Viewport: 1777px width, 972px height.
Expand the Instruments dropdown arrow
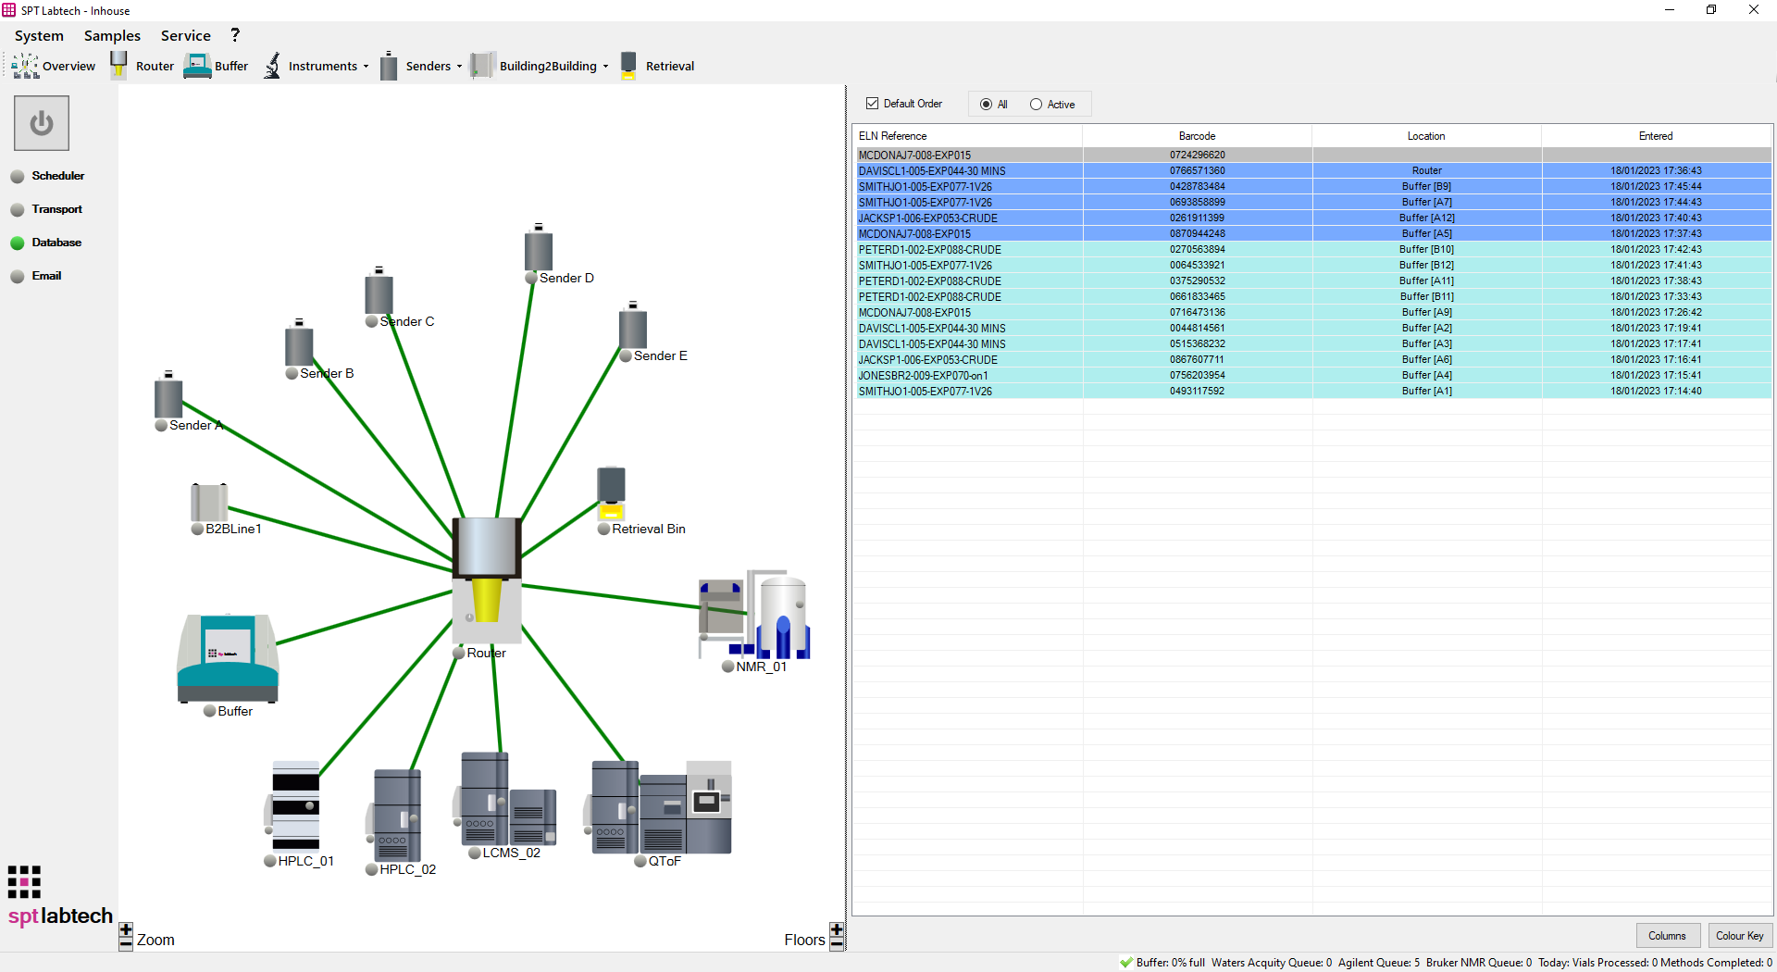click(366, 66)
